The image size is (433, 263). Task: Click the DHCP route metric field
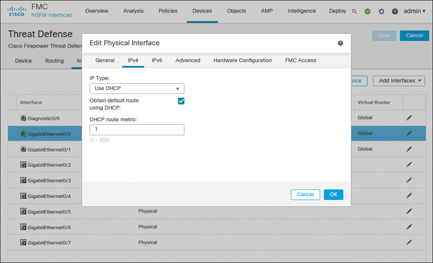coord(137,130)
